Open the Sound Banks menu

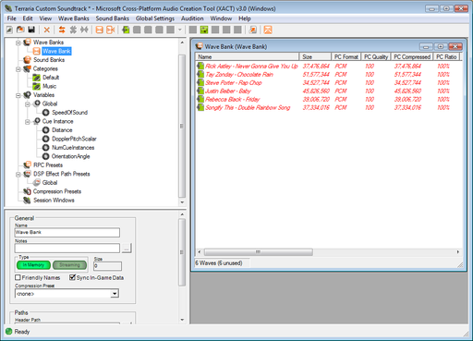[x=113, y=18]
